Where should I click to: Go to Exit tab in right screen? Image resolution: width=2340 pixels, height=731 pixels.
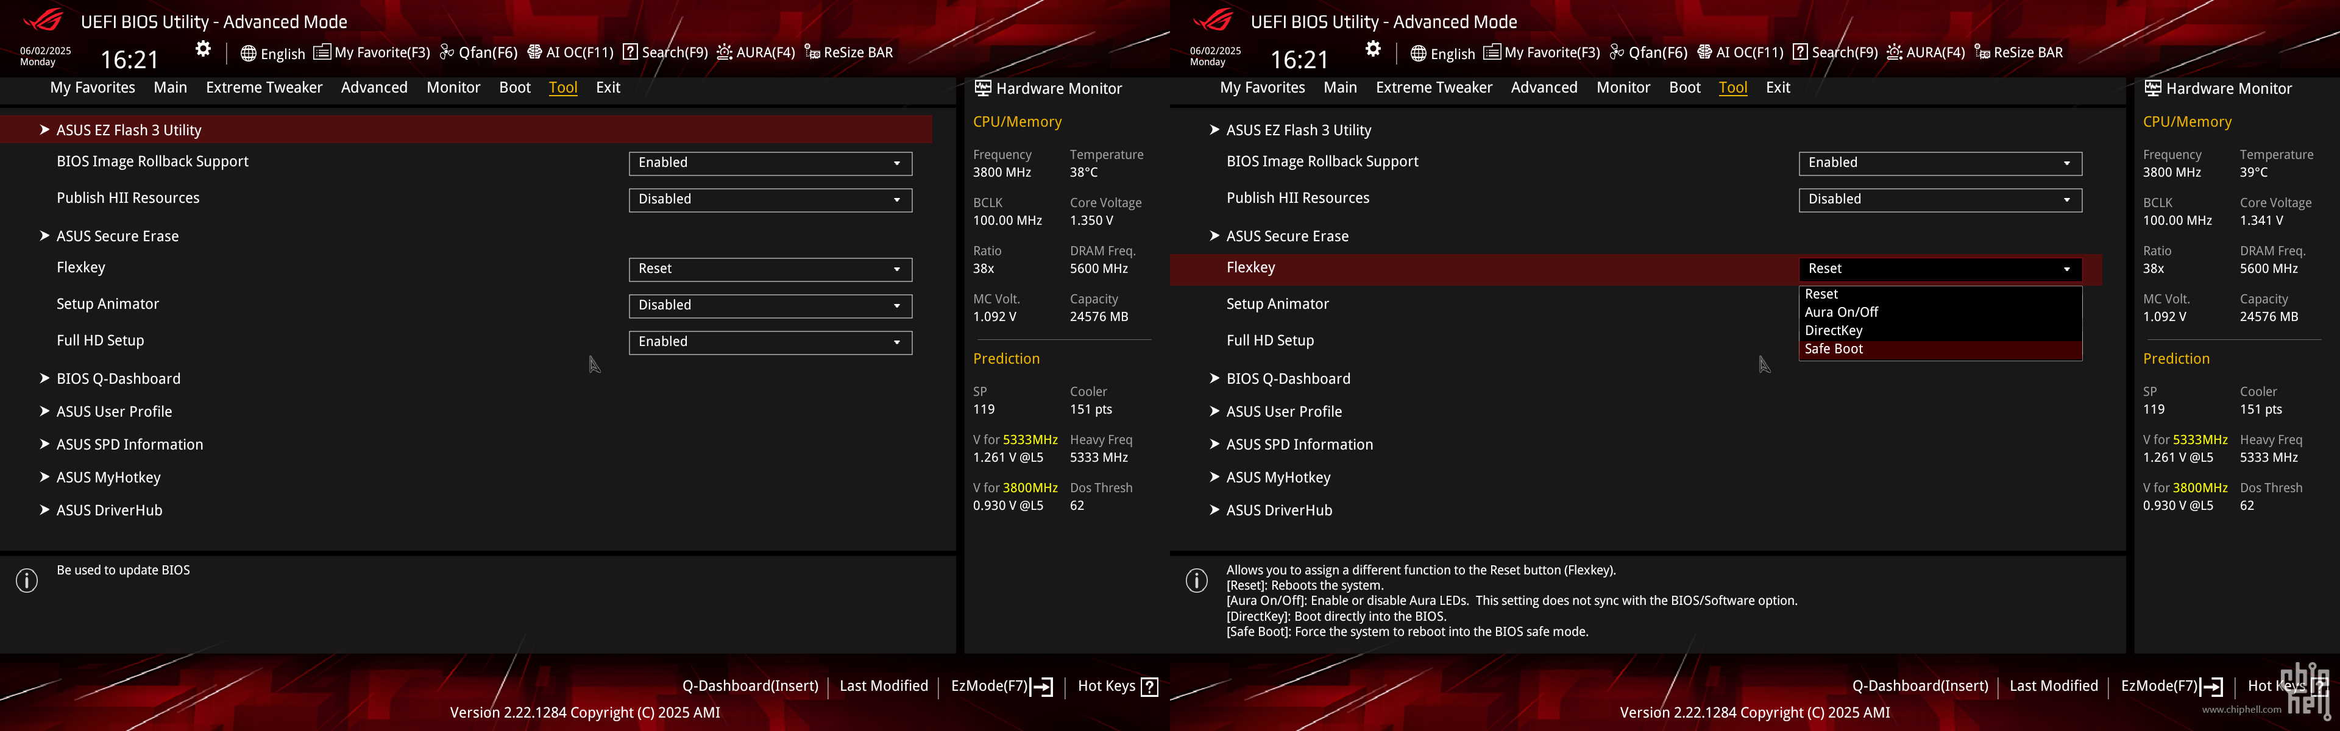[x=1778, y=87]
